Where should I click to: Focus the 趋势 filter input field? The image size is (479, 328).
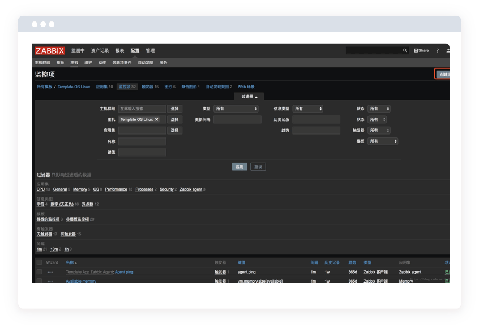pyautogui.click(x=316, y=130)
